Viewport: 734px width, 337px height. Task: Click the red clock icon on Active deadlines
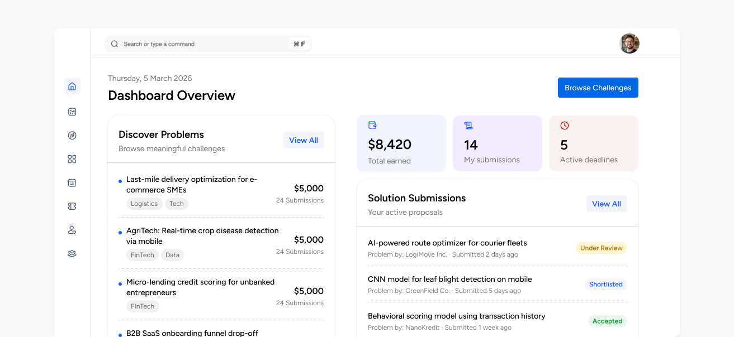point(565,126)
